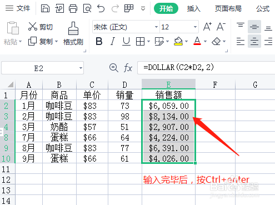Viewport: 275px width, 205px height.
Task: Click the export-to-PDF icon
Action: point(59,8)
